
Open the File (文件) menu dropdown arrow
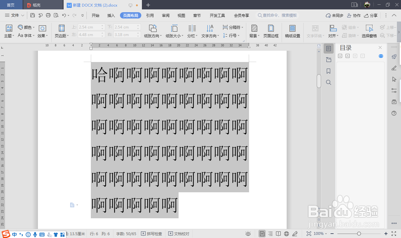point(23,15)
